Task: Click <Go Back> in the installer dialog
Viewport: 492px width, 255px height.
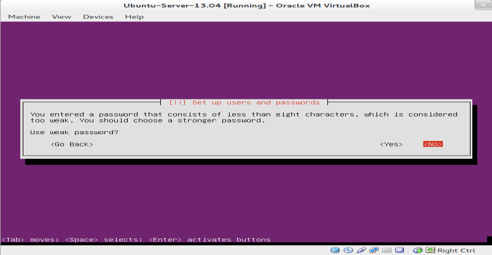Action: click(x=72, y=144)
